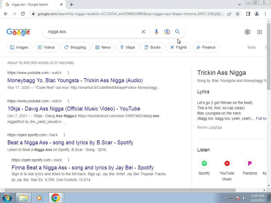Open Windows Media Player from taskbar

point(39,198)
